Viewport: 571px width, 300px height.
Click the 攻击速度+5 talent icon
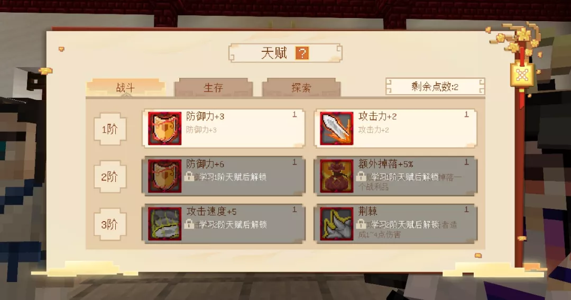coord(164,224)
